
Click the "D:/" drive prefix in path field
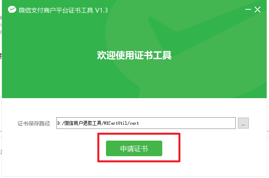point(61,123)
